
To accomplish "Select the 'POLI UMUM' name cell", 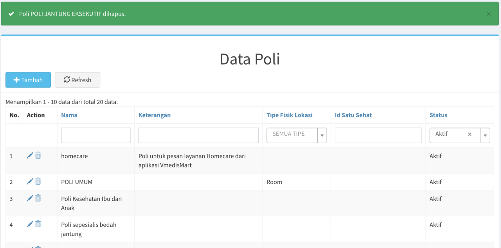I will (x=77, y=182).
